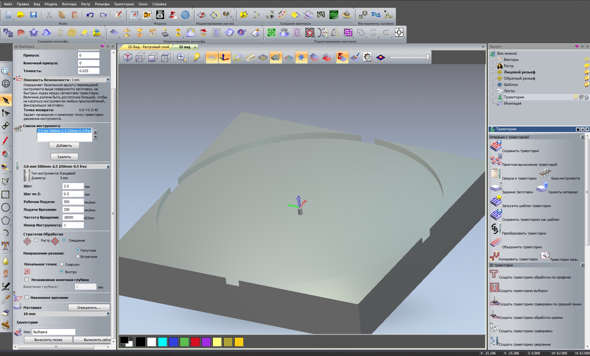This screenshot has width=590, height=356.
Task: Click the 3D view toolbar slider handle
Action: (428, 57)
